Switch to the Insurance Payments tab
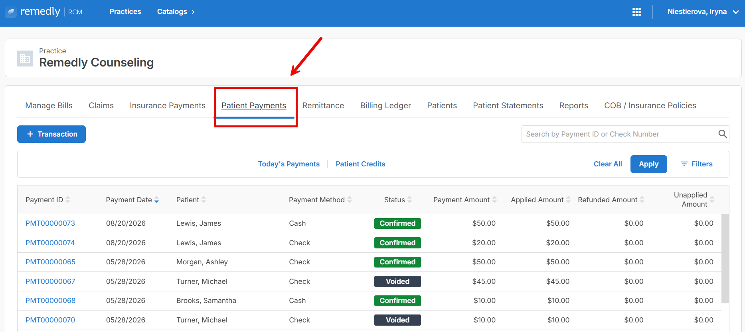745x332 pixels. pyautogui.click(x=168, y=105)
